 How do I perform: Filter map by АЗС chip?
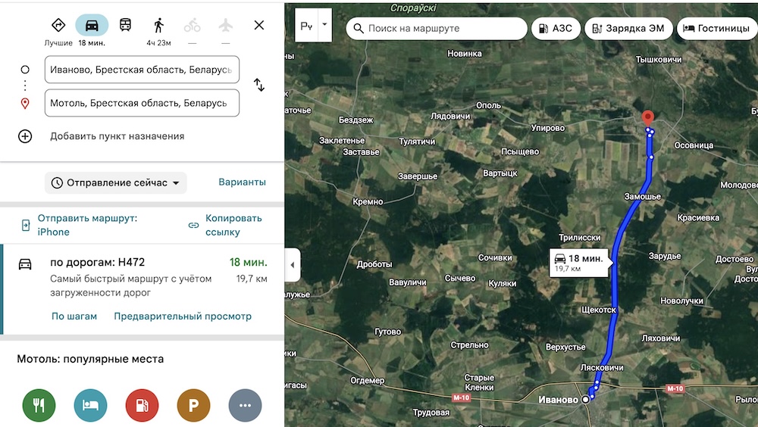pyautogui.click(x=556, y=29)
